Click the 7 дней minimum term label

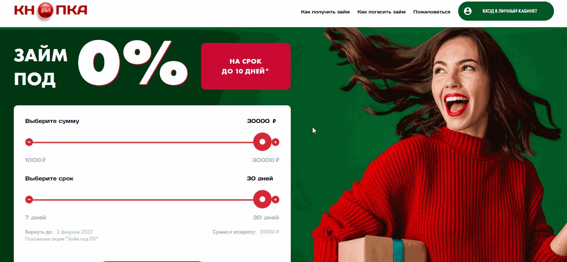(36, 218)
